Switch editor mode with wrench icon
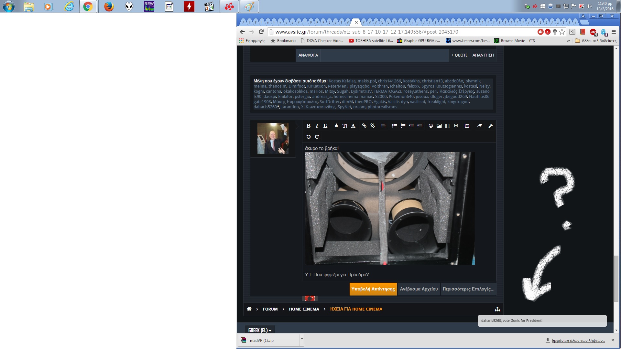The height and width of the screenshot is (349, 621). click(x=491, y=126)
